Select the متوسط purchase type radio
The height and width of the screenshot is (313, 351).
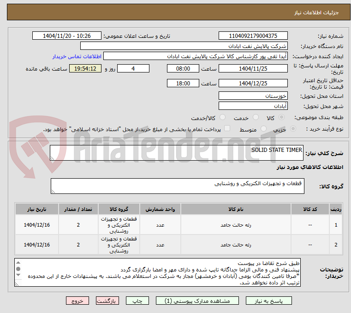[263, 129]
